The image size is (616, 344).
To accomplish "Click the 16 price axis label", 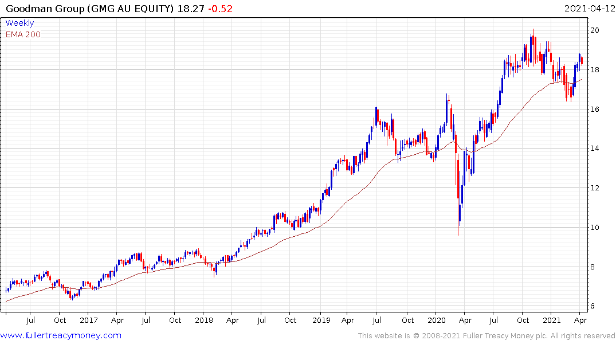I will coord(594,110).
